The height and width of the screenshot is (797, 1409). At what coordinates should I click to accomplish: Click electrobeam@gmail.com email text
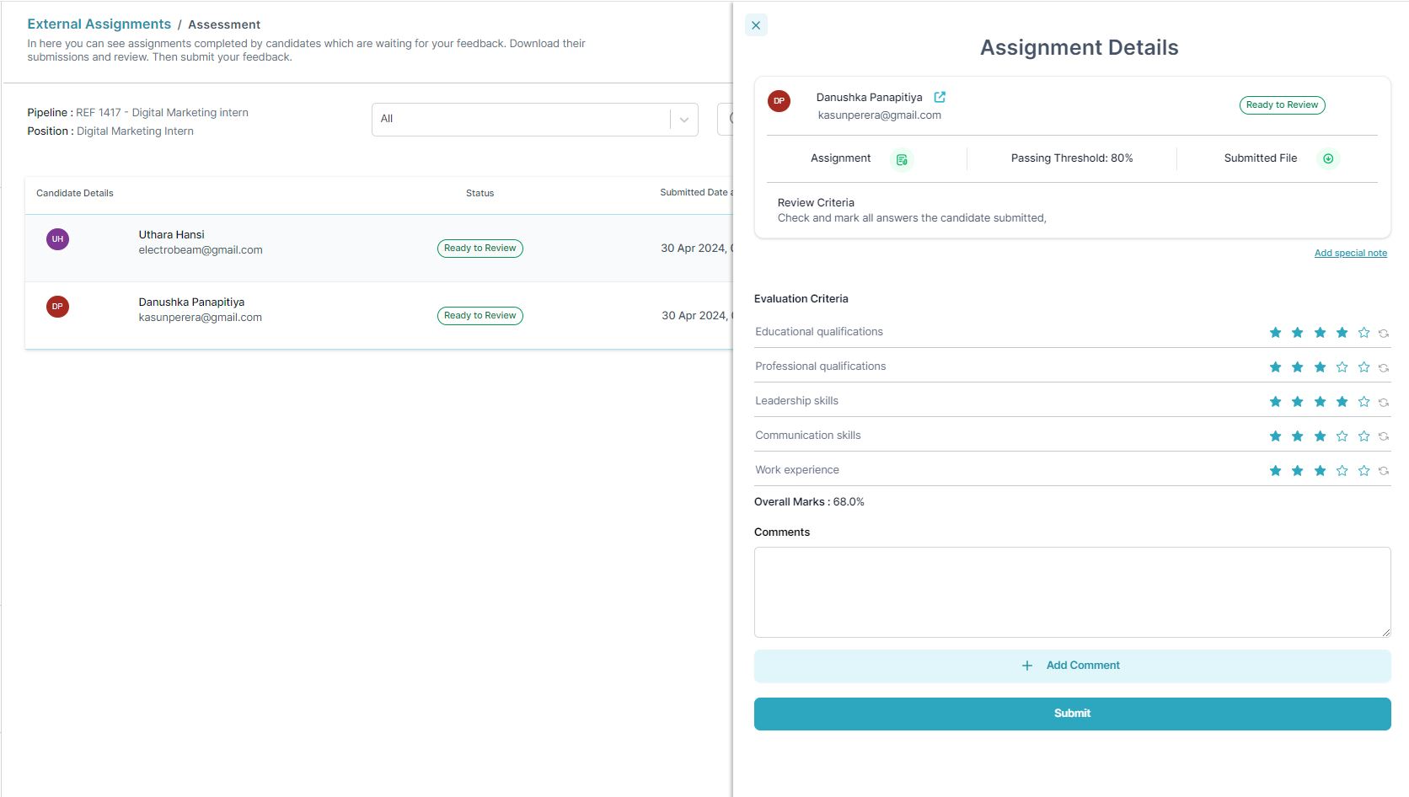click(x=201, y=250)
